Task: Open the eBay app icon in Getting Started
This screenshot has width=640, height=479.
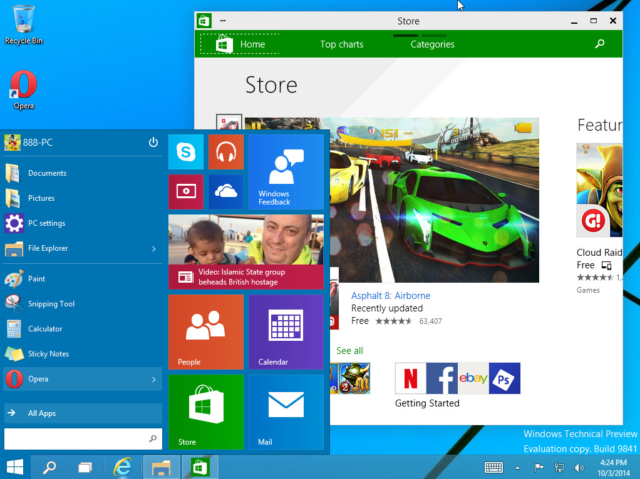Action: 473,378
